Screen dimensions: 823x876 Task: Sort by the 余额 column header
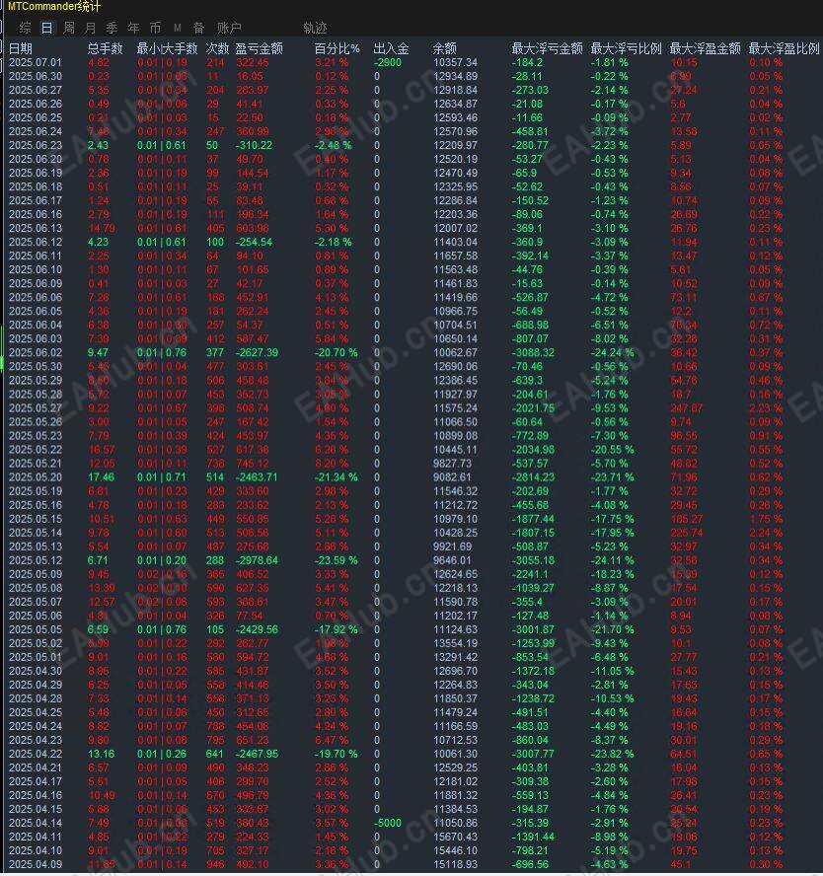click(x=445, y=48)
